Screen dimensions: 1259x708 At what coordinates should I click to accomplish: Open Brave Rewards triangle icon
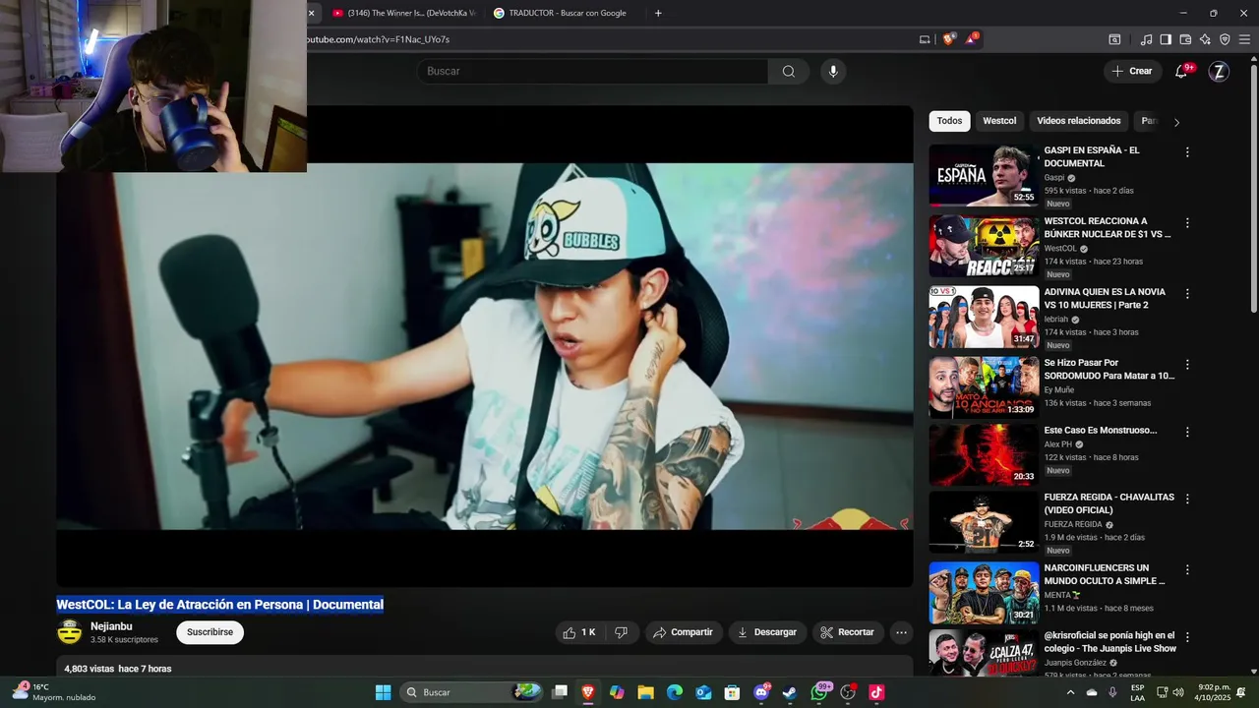coord(971,39)
